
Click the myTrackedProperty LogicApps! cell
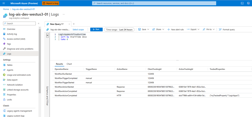pyautogui.click(x=225, y=96)
